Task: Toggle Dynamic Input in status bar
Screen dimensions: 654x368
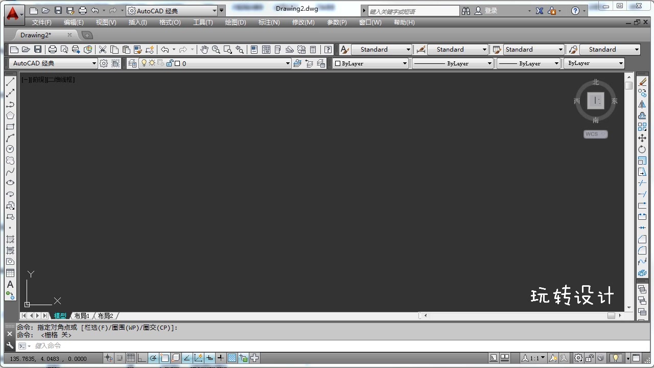Action: pyautogui.click(x=209, y=358)
